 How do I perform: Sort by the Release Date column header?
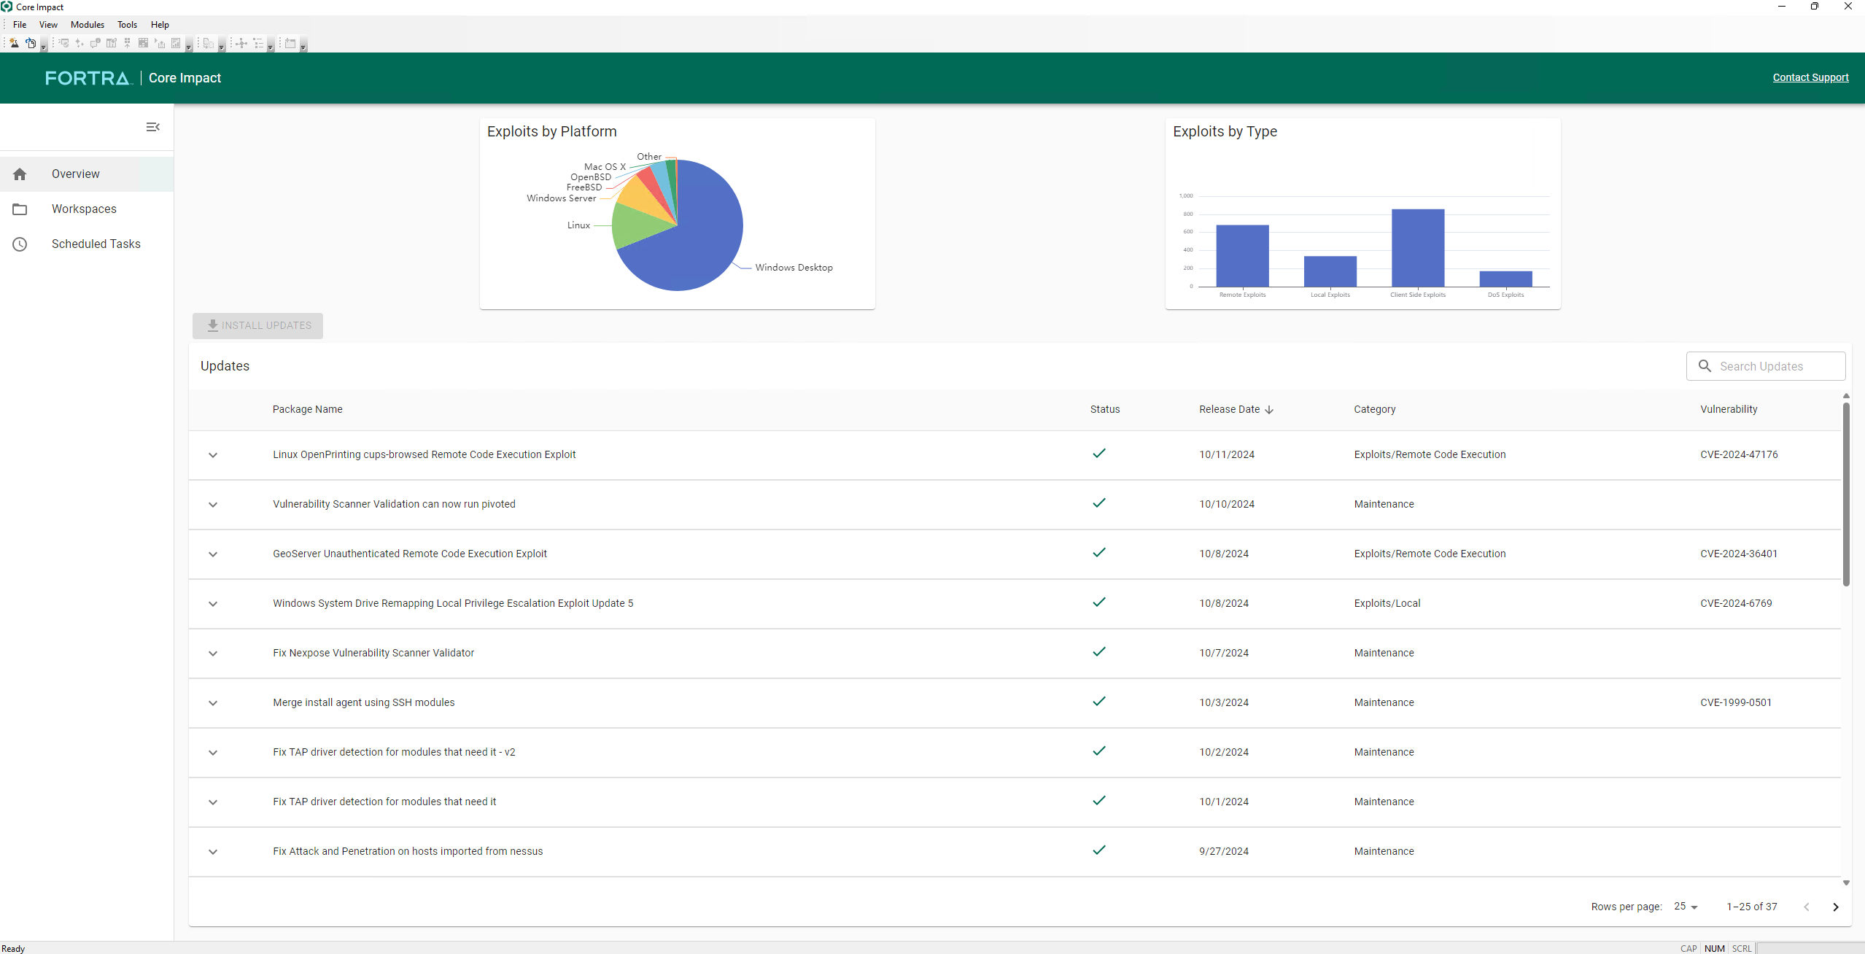(x=1229, y=409)
